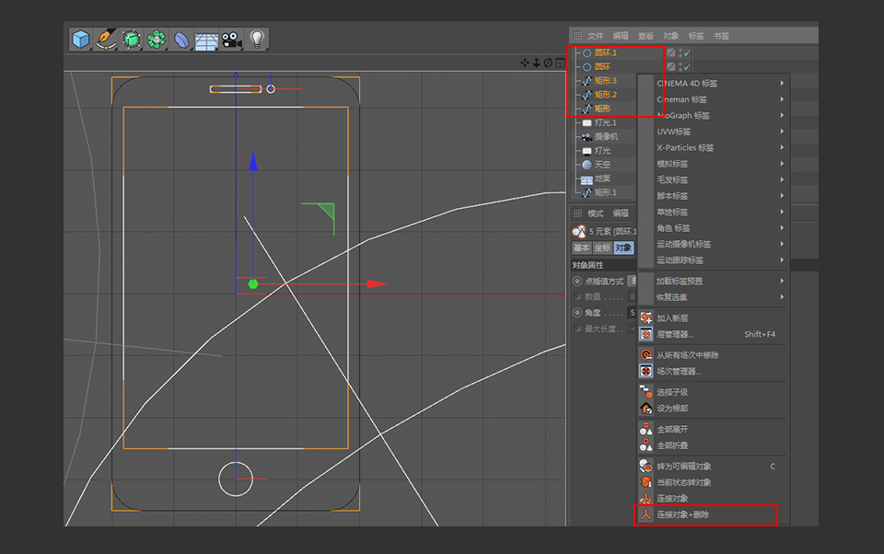Click the MoGraph green flower toolbar icon
The height and width of the screenshot is (554, 884).
coord(157,39)
